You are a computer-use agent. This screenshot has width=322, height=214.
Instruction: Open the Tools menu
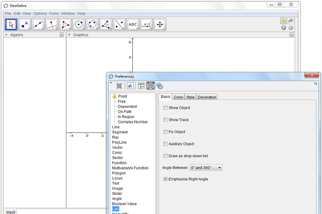point(54,13)
